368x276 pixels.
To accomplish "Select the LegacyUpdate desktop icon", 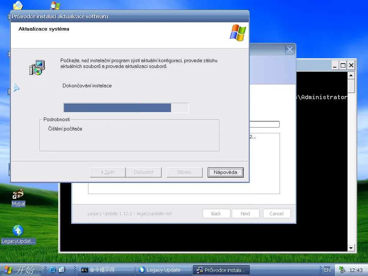I will [x=18, y=234].
